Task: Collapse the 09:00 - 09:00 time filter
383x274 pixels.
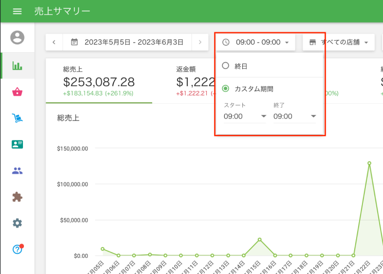Action: (x=256, y=42)
